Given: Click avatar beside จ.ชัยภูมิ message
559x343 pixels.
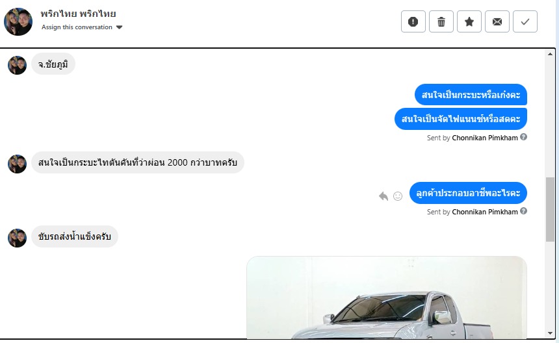Looking at the screenshot, I should 17,65.
